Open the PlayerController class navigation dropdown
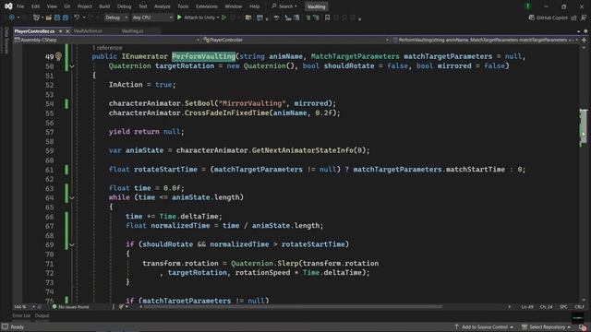 295,40
